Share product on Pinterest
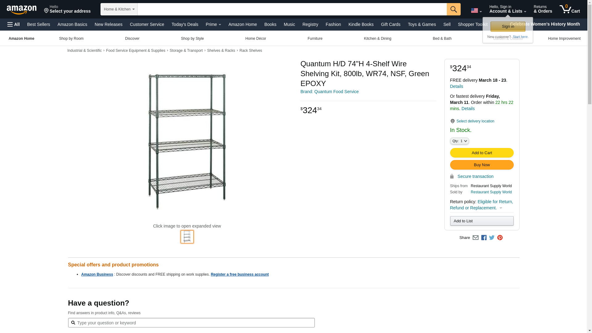This screenshot has width=592, height=333. [x=500, y=238]
